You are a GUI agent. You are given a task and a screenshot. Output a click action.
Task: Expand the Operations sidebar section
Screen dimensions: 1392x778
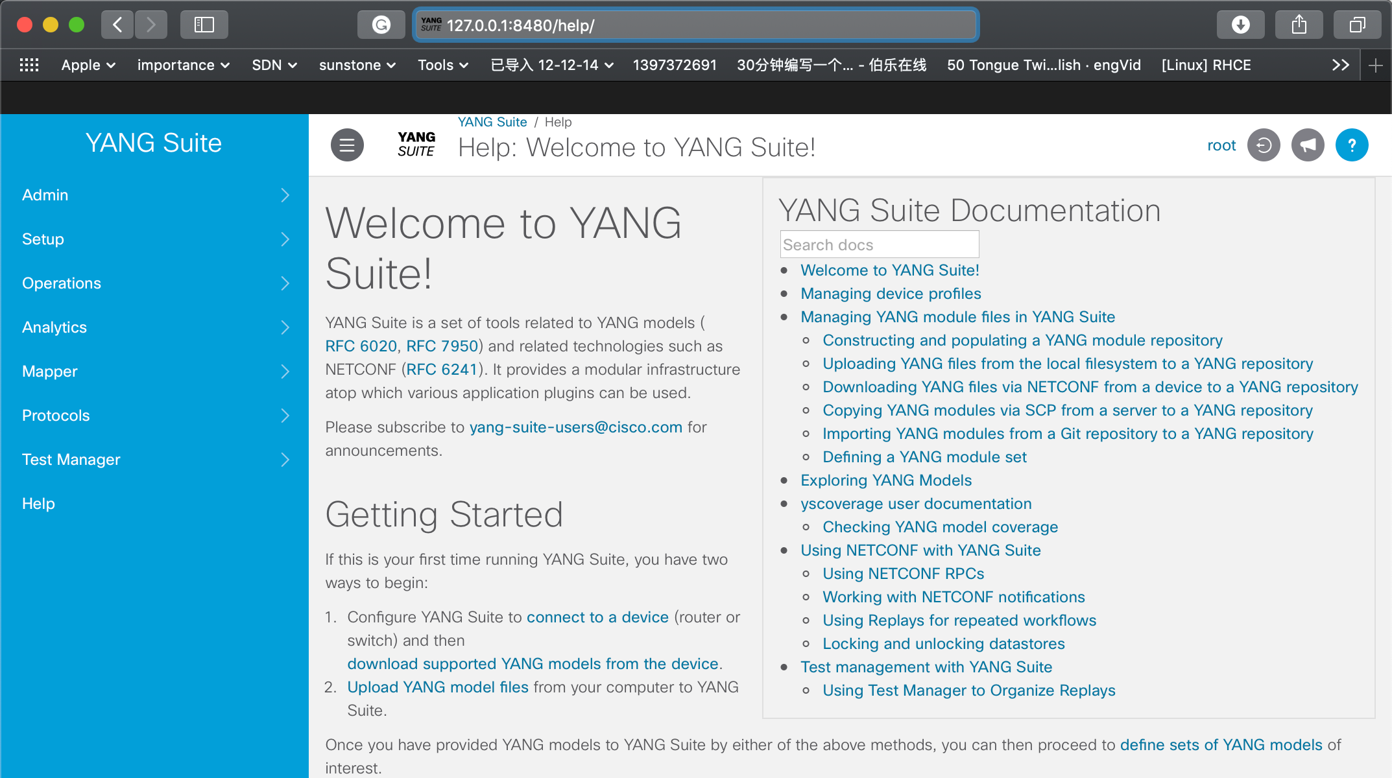click(154, 283)
